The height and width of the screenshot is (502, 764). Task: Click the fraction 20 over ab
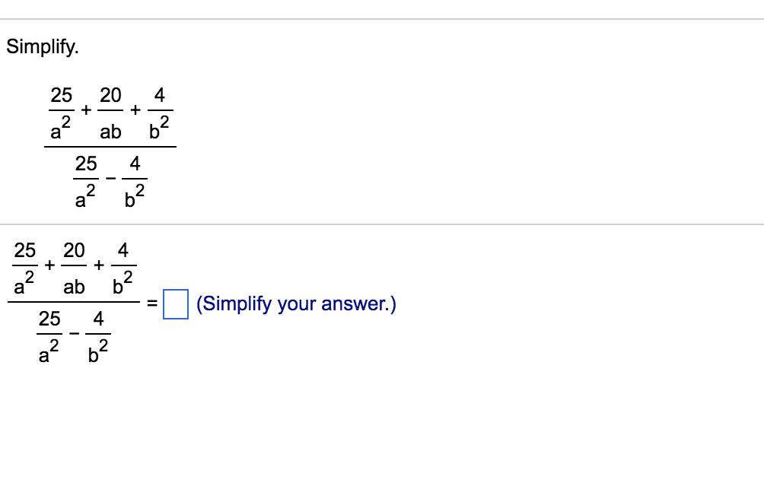pyautogui.click(x=111, y=113)
